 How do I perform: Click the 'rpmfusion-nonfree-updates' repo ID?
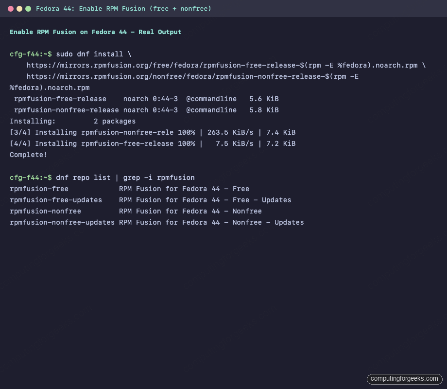tap(62, 222)
